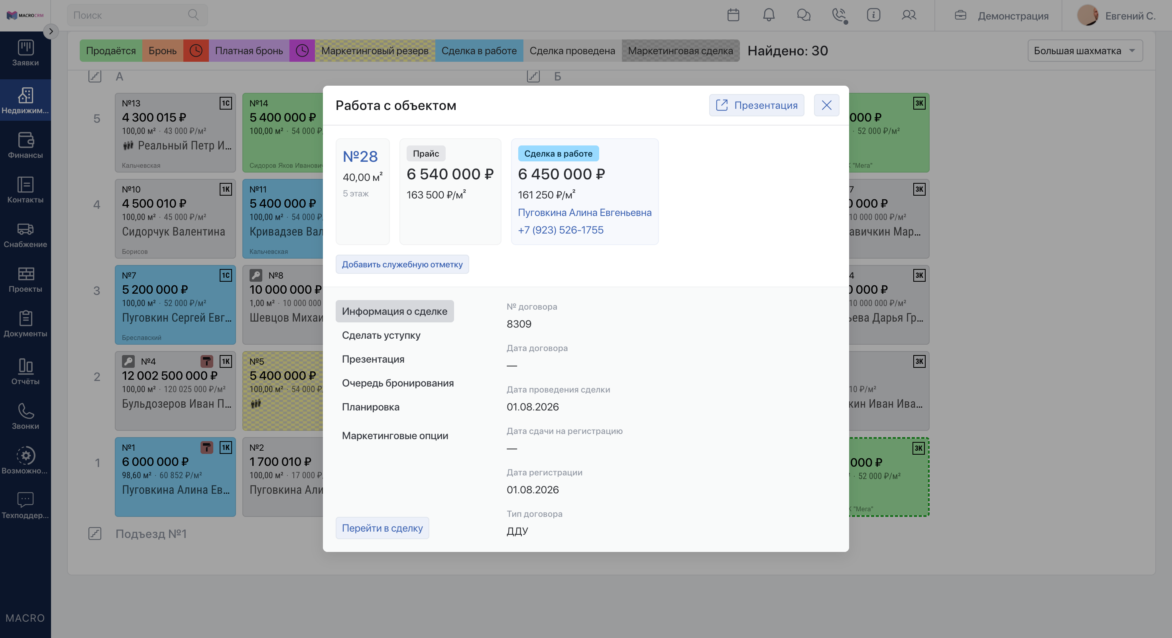Image resolution: width=1172 pixels, height=638 pixels.
Task: Click the Поиск search field
Action: point(138,15)
